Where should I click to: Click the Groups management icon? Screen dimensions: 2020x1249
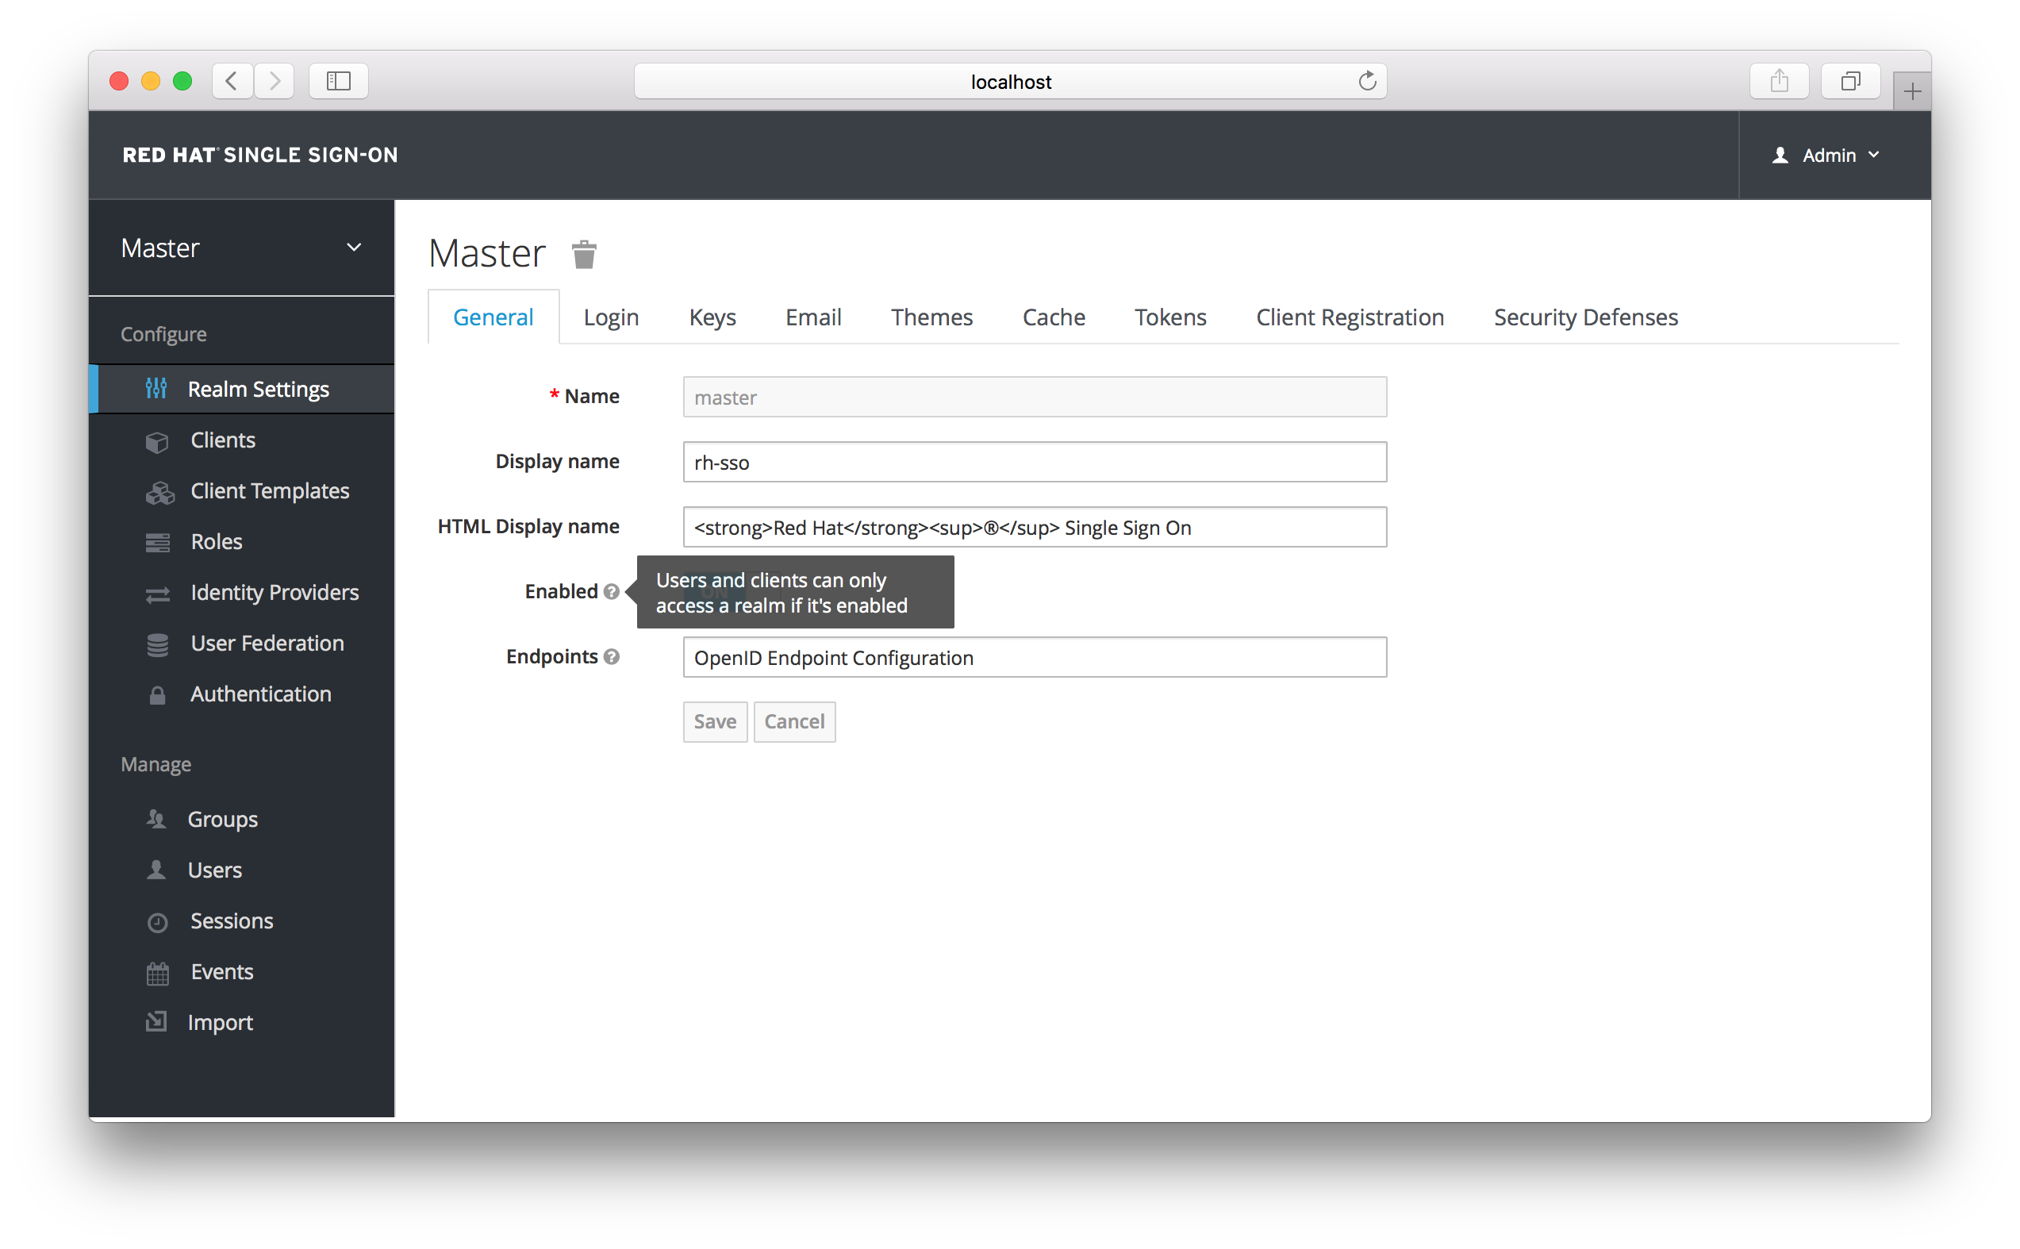[x=157, y=818]
